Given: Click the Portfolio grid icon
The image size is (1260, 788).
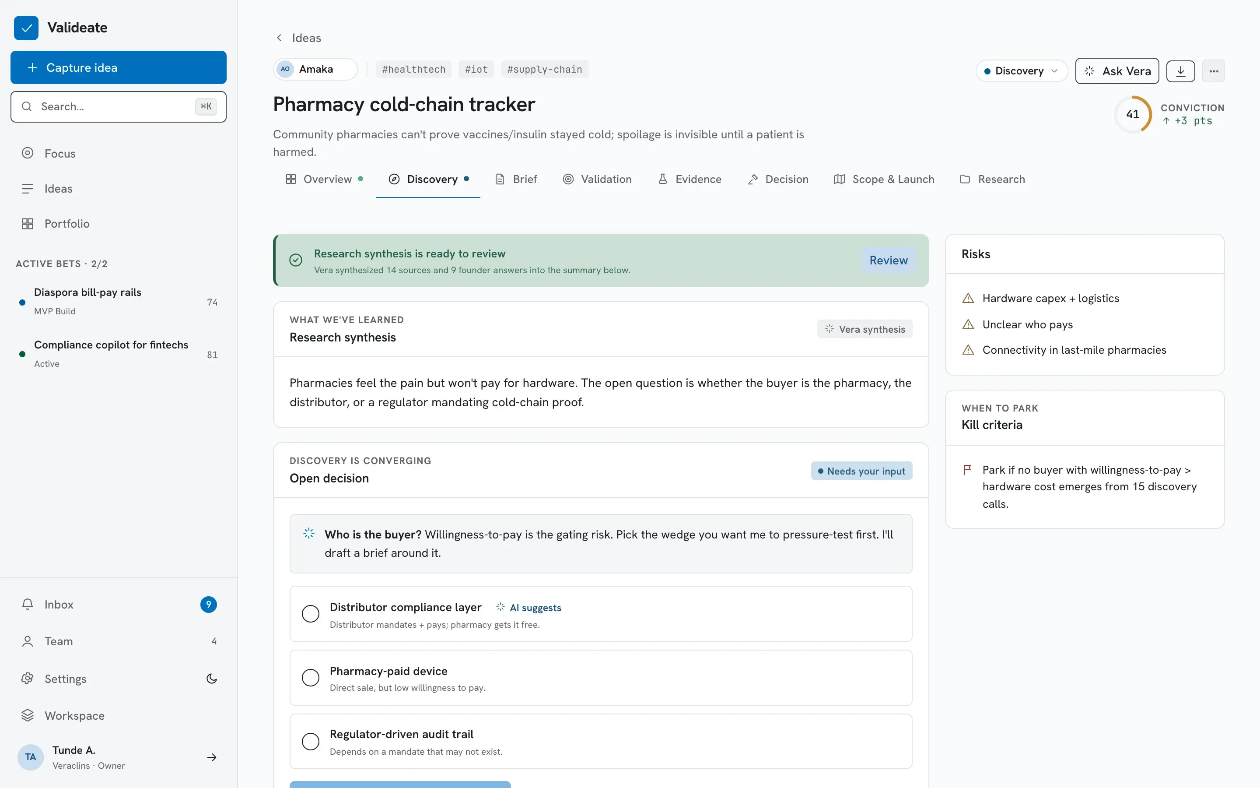Looking at the screenshot, I should (28, 224).
